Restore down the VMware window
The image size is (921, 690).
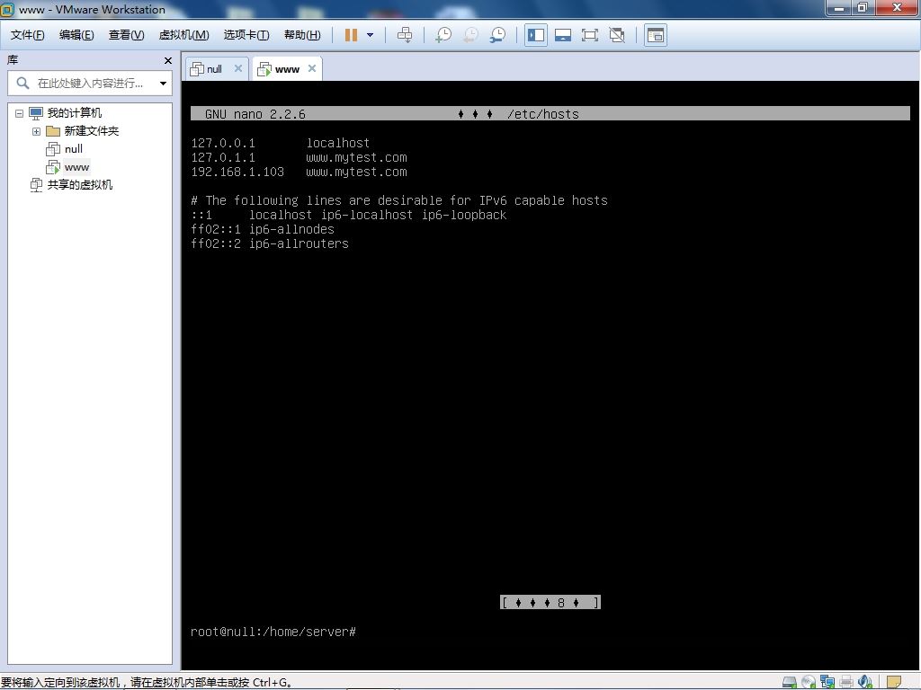pos(863,8)
